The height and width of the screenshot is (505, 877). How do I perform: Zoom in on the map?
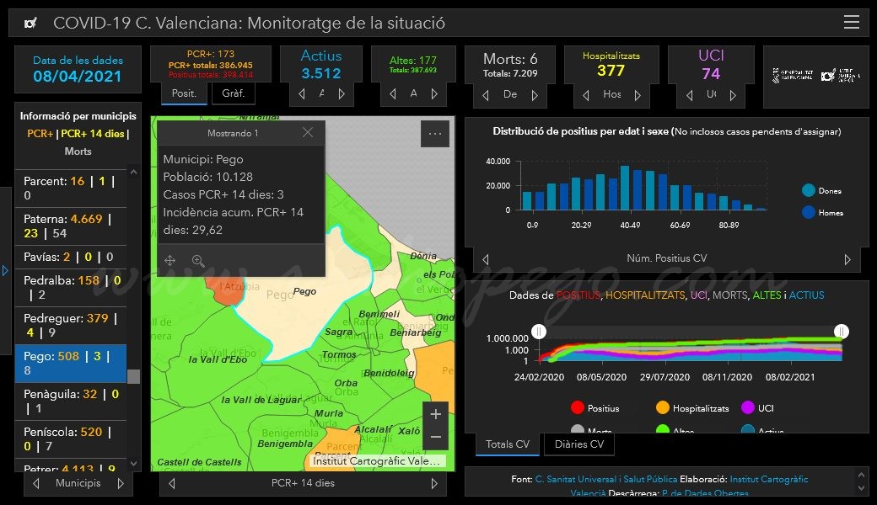pyautogui.click(x=436, y=414)
